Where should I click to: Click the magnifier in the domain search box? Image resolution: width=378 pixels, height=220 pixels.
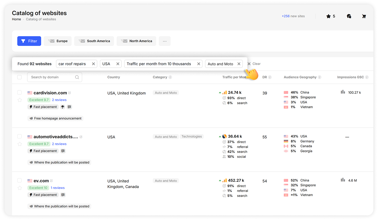(77, 77)
